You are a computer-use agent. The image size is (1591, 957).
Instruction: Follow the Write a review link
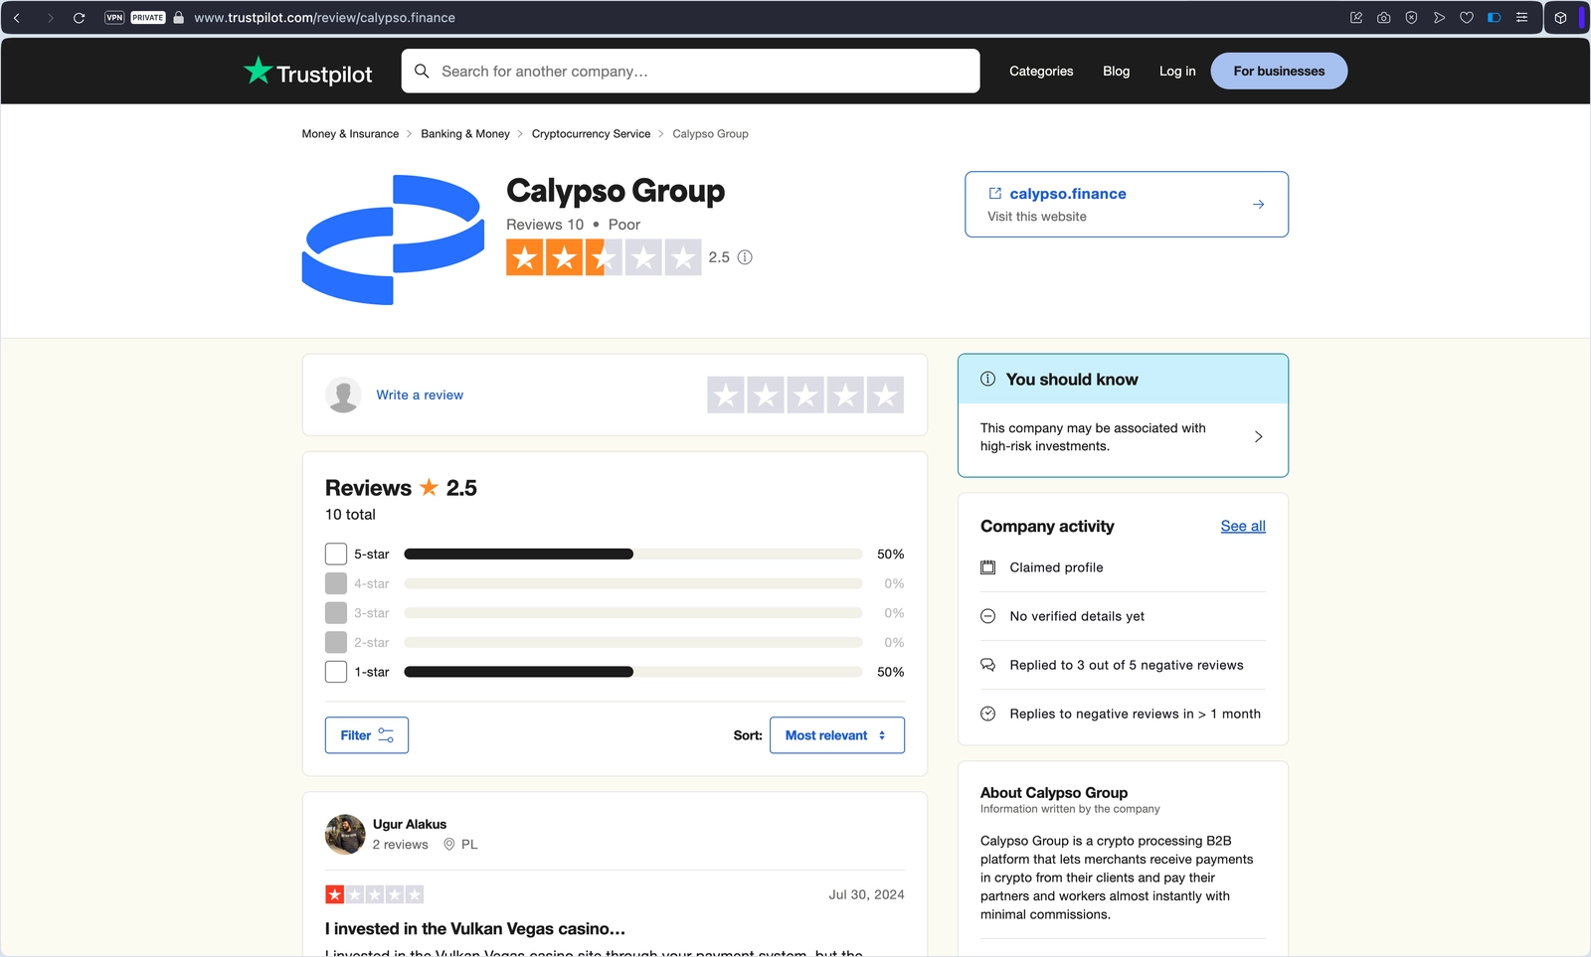click(x=419, y=395)
